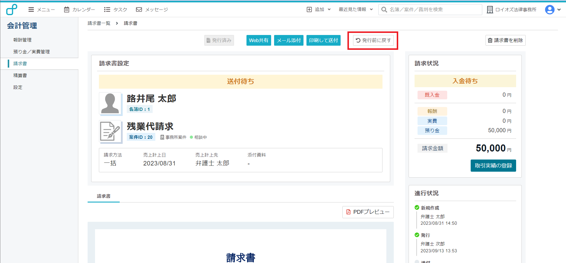
Task: Click the green check beside 発行
Action: (417, 235)
